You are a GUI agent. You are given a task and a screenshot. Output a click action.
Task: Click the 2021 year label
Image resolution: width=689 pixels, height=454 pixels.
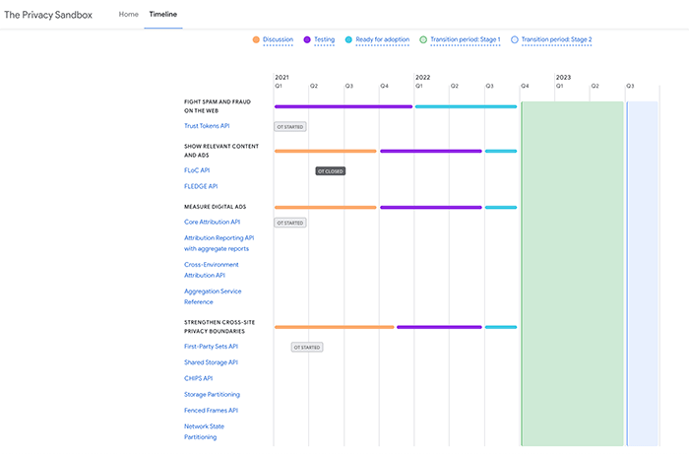pyautogui.click(x=282, y=77)
